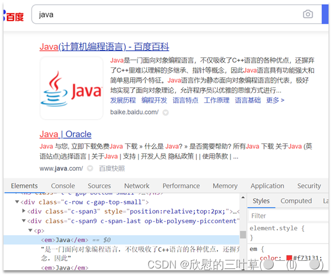
Task: Click the blue search button edge
Action: 325,14
